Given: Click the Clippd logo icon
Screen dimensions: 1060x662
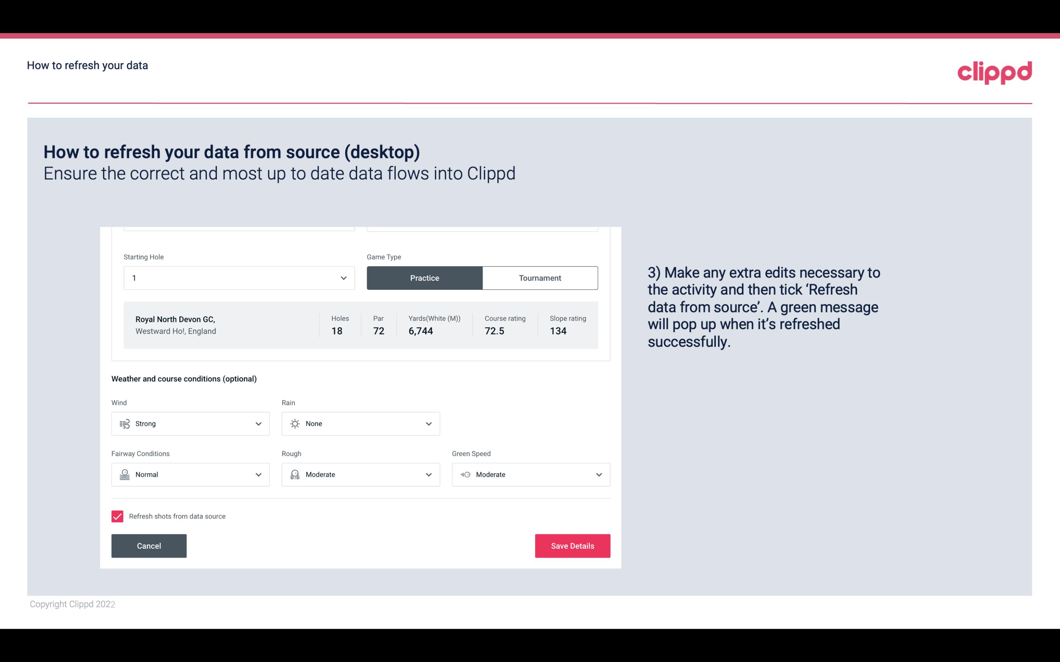Looking at the screenshot, I should coord(995,71).
